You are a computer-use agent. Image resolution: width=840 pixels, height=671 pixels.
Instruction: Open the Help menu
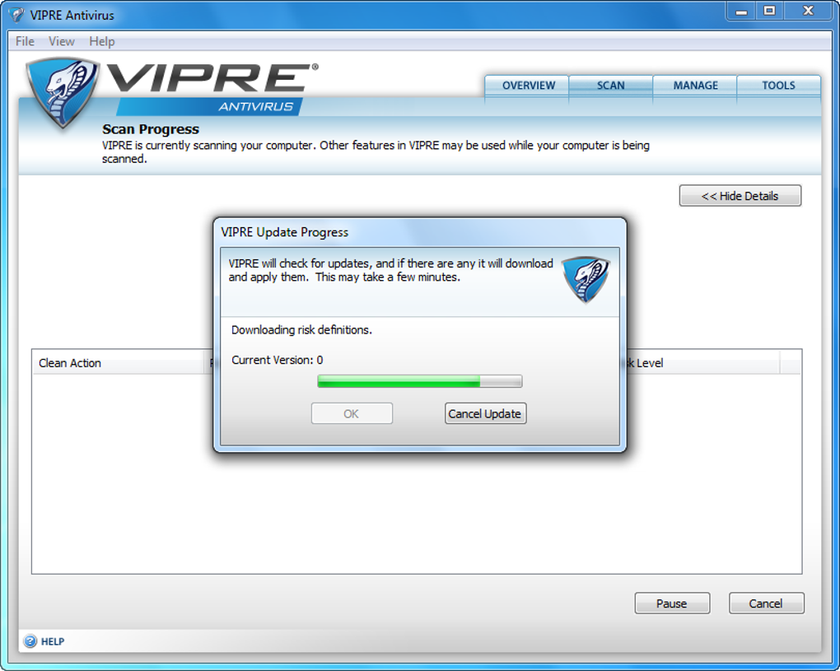(x=102, y=41)
